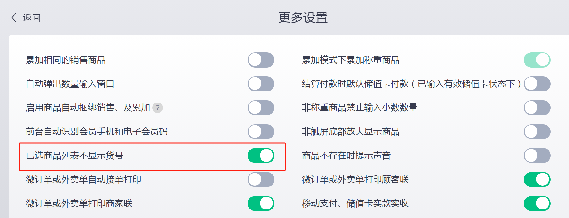Viewport: 569px width, 218px height.
Task: Enable 前台自动识别会员手机和电子会员码 switch
Action: pos(261,132)
